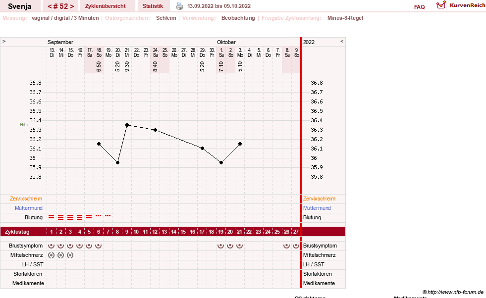486x298 pixels.
Task: Click the light bleeding icon on cycle day 1
Action: (51, 217)
